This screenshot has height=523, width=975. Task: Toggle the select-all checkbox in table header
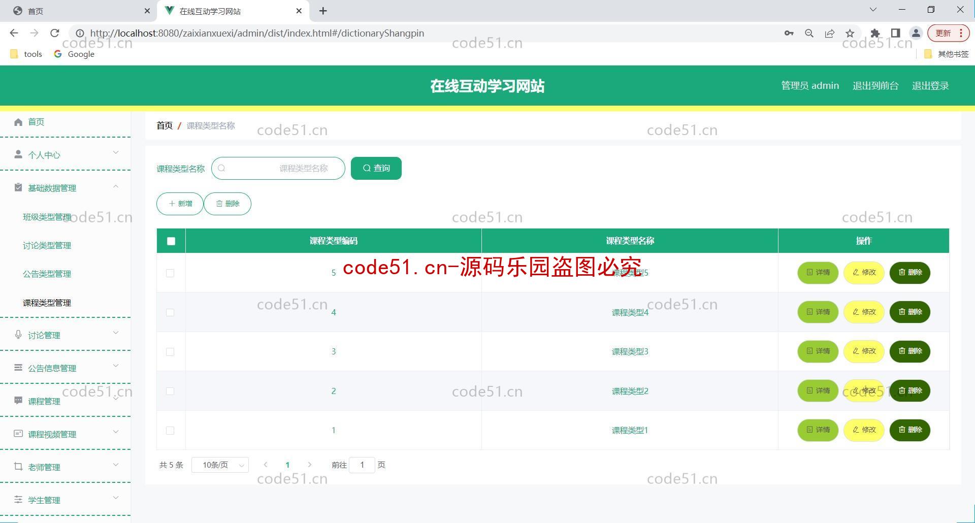(x=171, y=241)
